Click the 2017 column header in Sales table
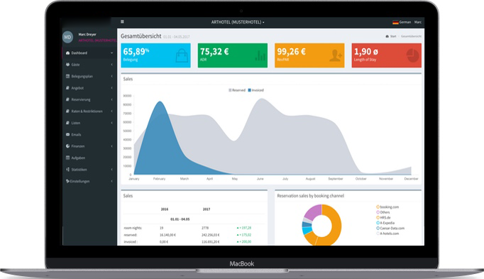 [x=207, y=209]
